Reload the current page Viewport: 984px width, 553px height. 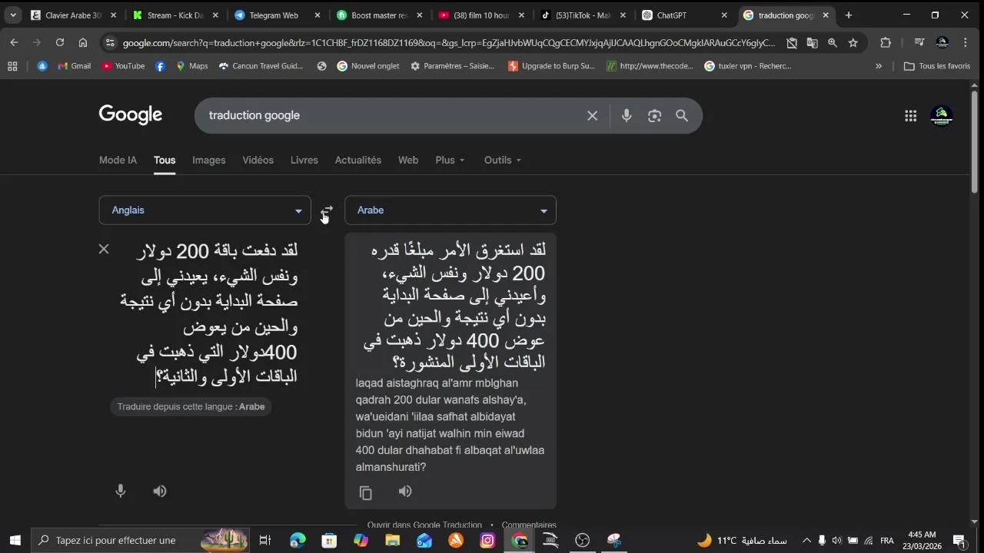(x=60, y=43)
